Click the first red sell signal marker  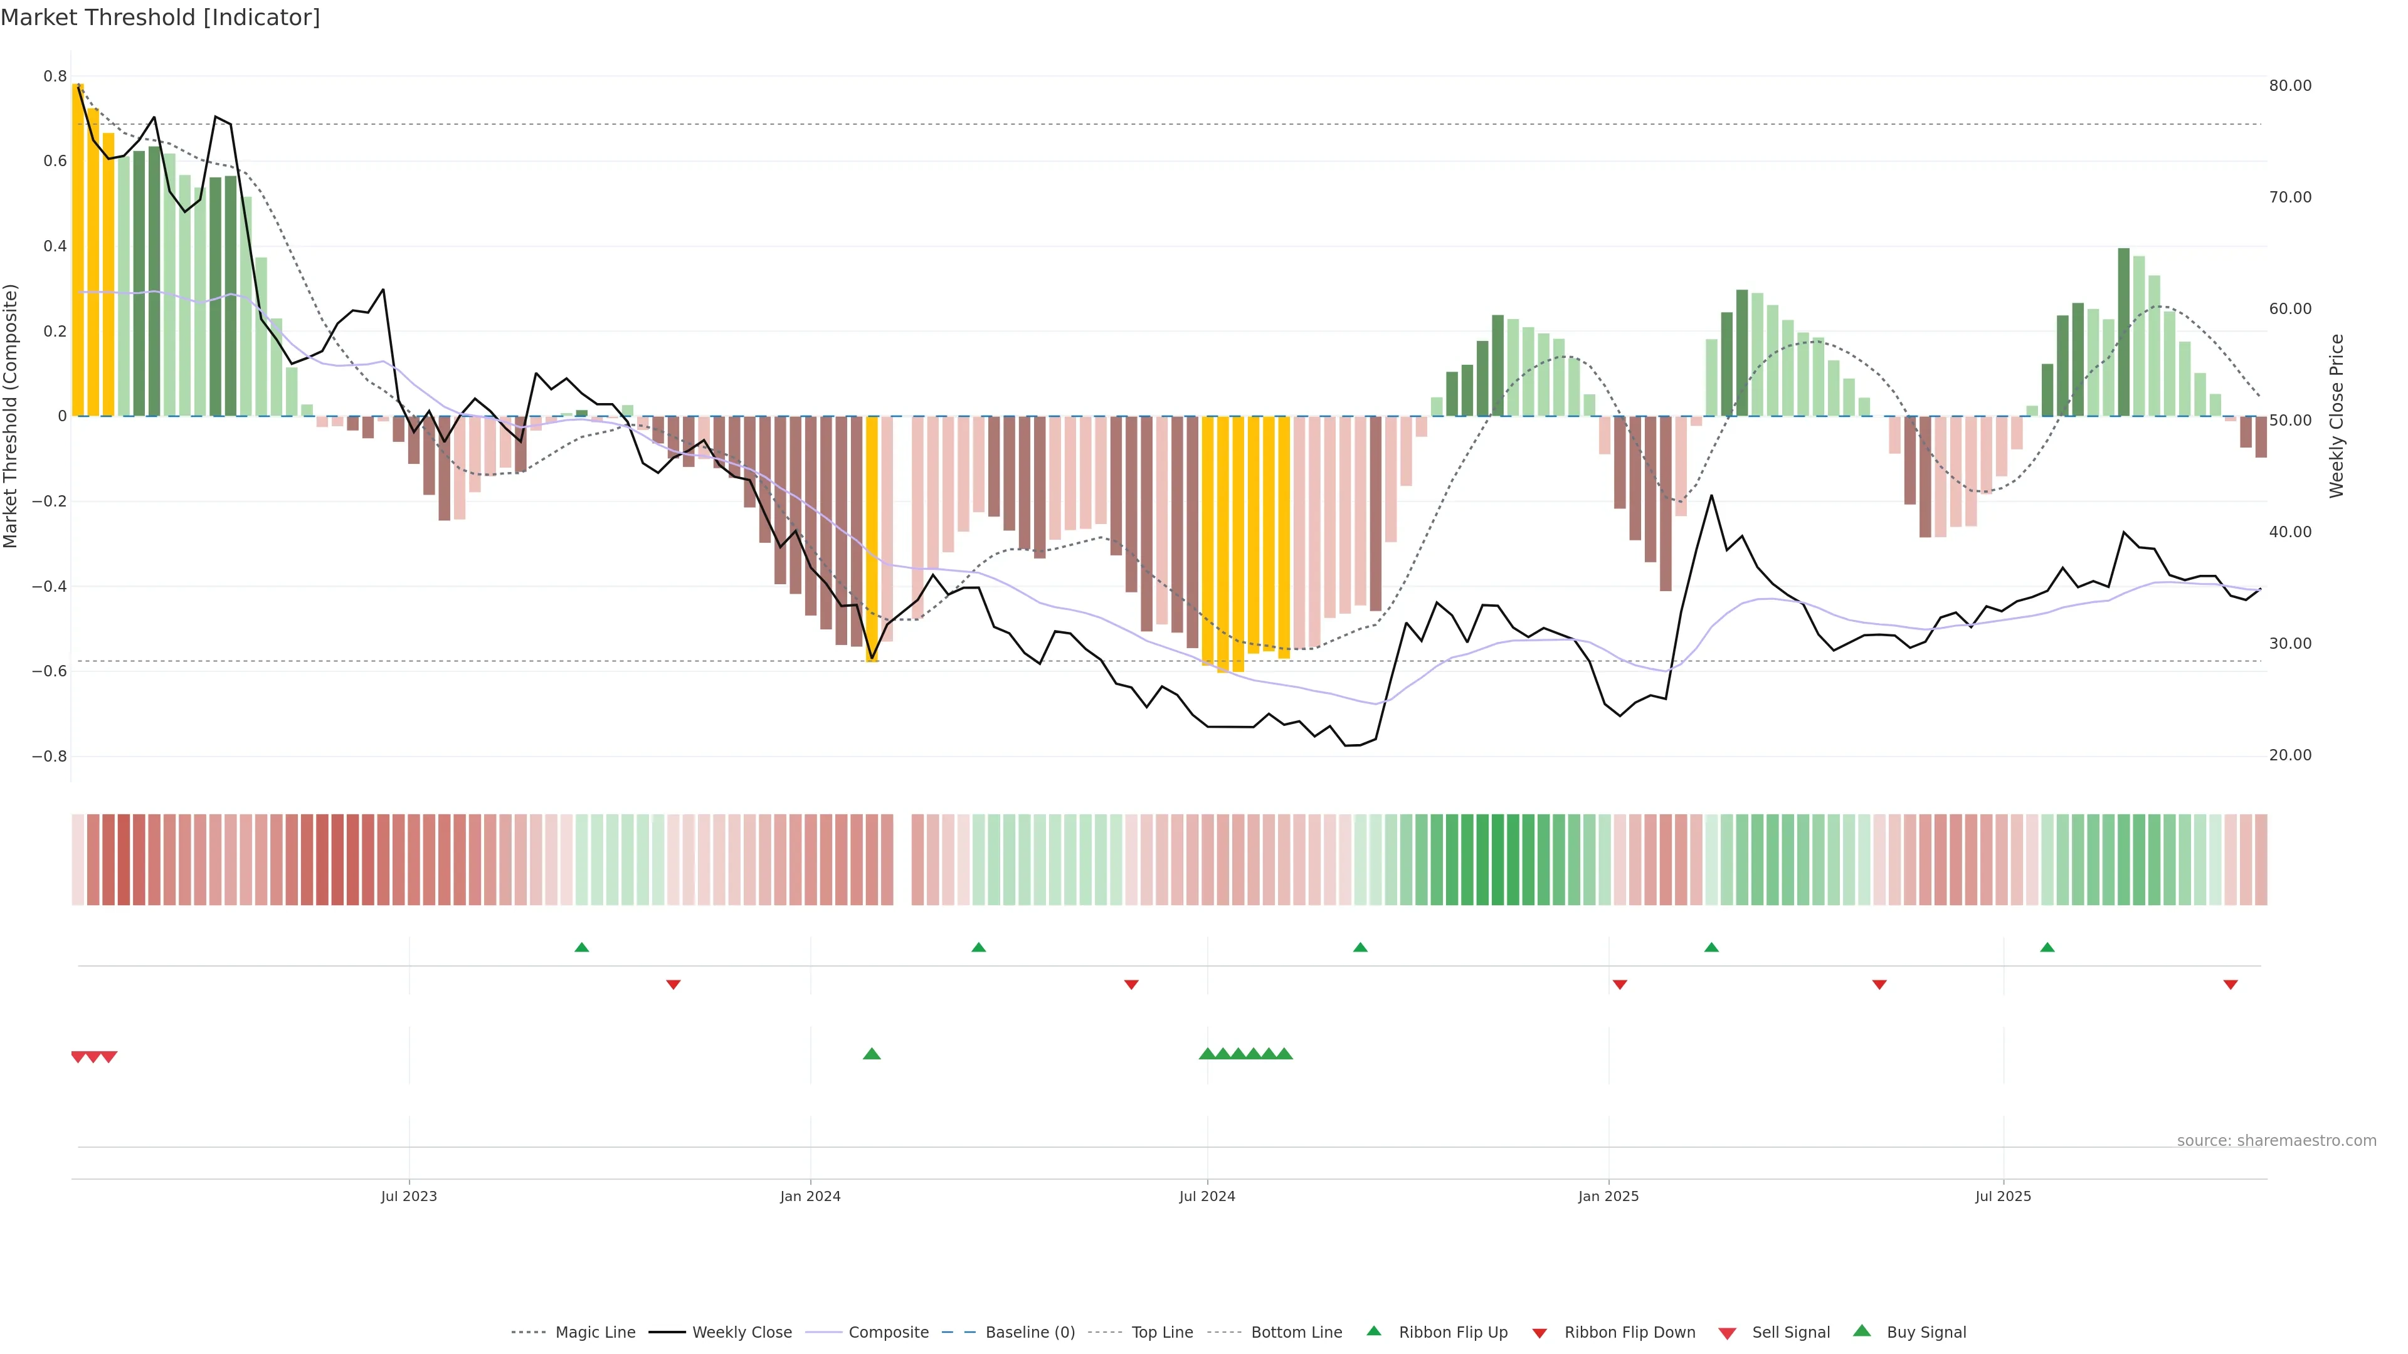click(x=78, y=1057)
